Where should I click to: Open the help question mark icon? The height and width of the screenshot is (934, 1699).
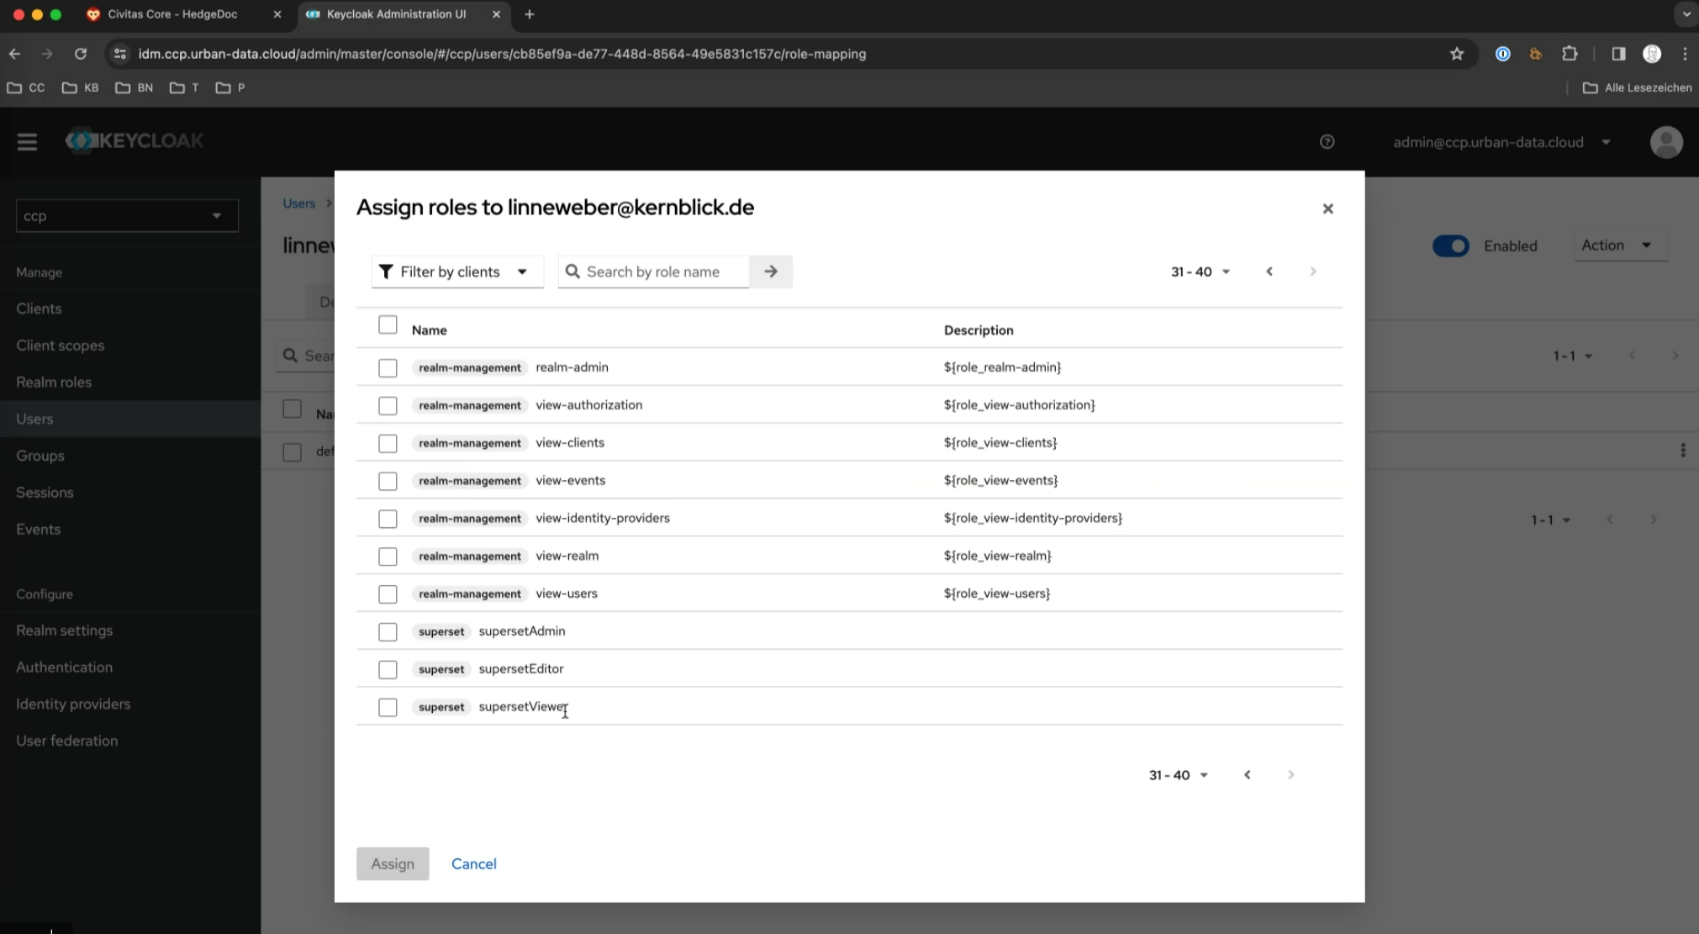[x=1327, y=142]
